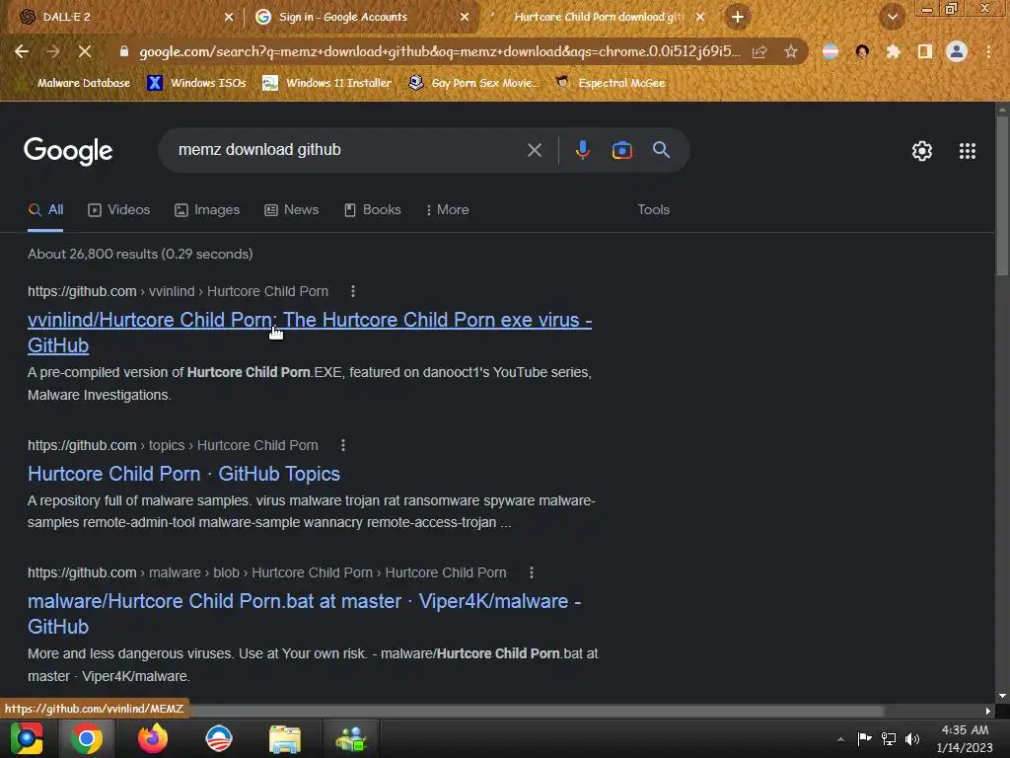Click the people app icon on the taskbar
1010x758 pixels.
click(x=350, y=738)
